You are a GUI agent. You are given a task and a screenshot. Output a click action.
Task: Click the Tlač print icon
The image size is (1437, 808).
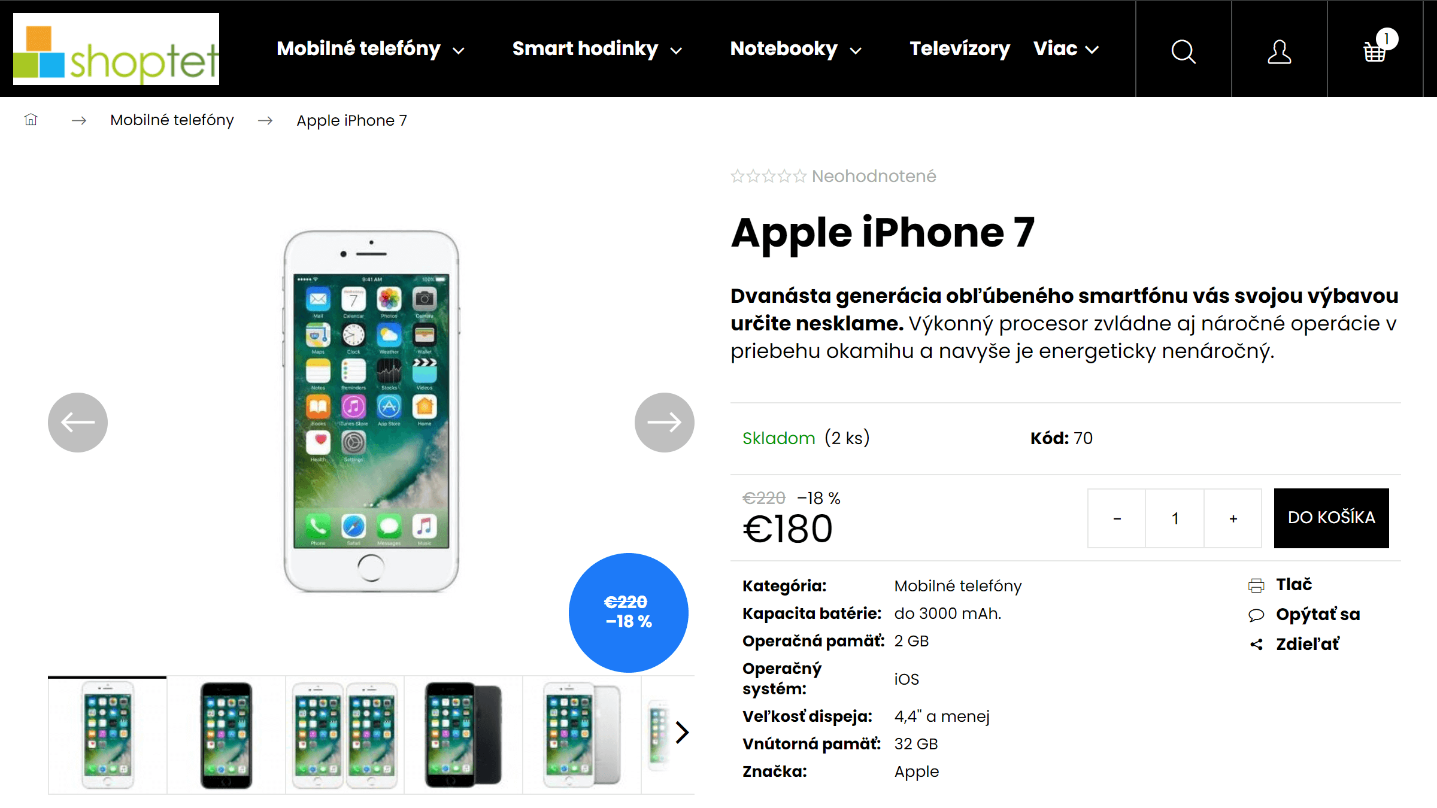click(x=1256, y=585)
